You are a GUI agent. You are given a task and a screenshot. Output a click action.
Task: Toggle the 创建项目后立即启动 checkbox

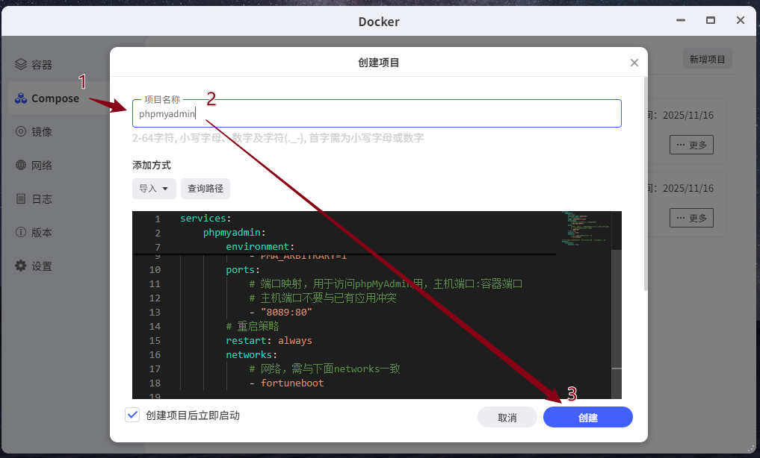133,415
